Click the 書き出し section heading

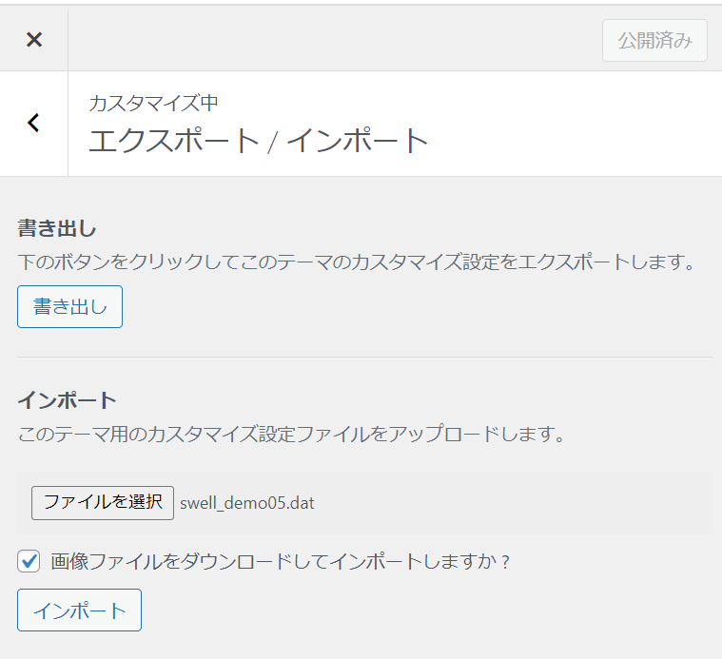[x=57, y=228]
